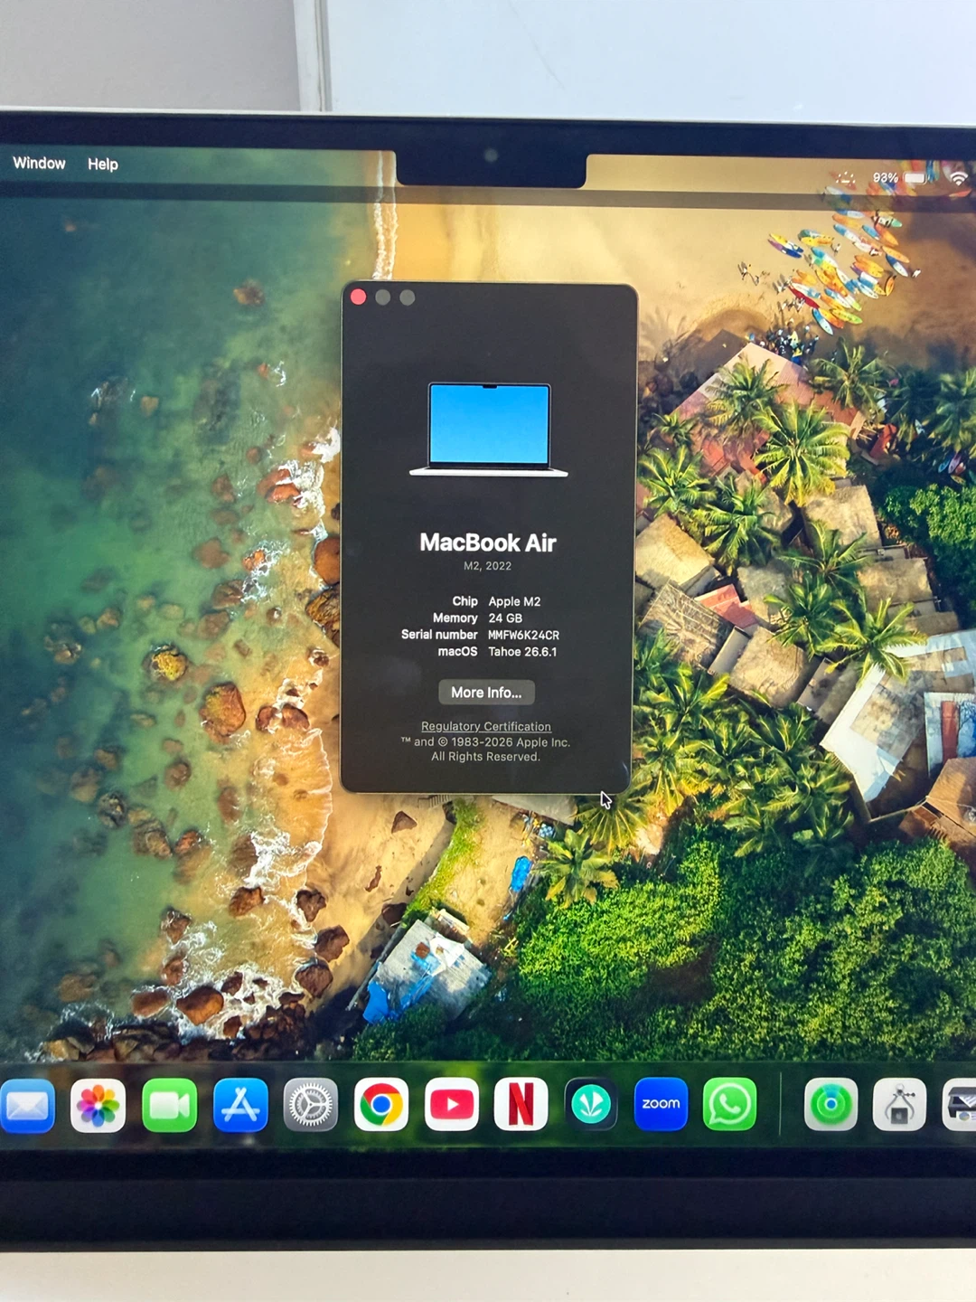976x1302 pixels.
Task: Open the Window menu
Action: (x=39, y=163)
